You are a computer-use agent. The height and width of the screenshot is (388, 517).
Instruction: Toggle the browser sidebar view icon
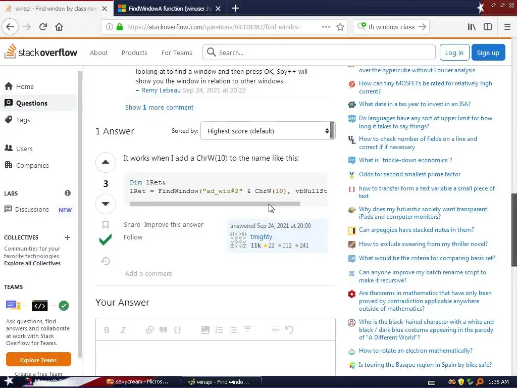click(488, 27)
